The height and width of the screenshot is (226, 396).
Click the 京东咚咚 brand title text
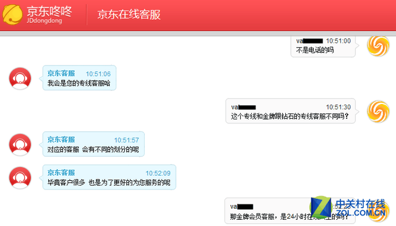click(49, 11)
